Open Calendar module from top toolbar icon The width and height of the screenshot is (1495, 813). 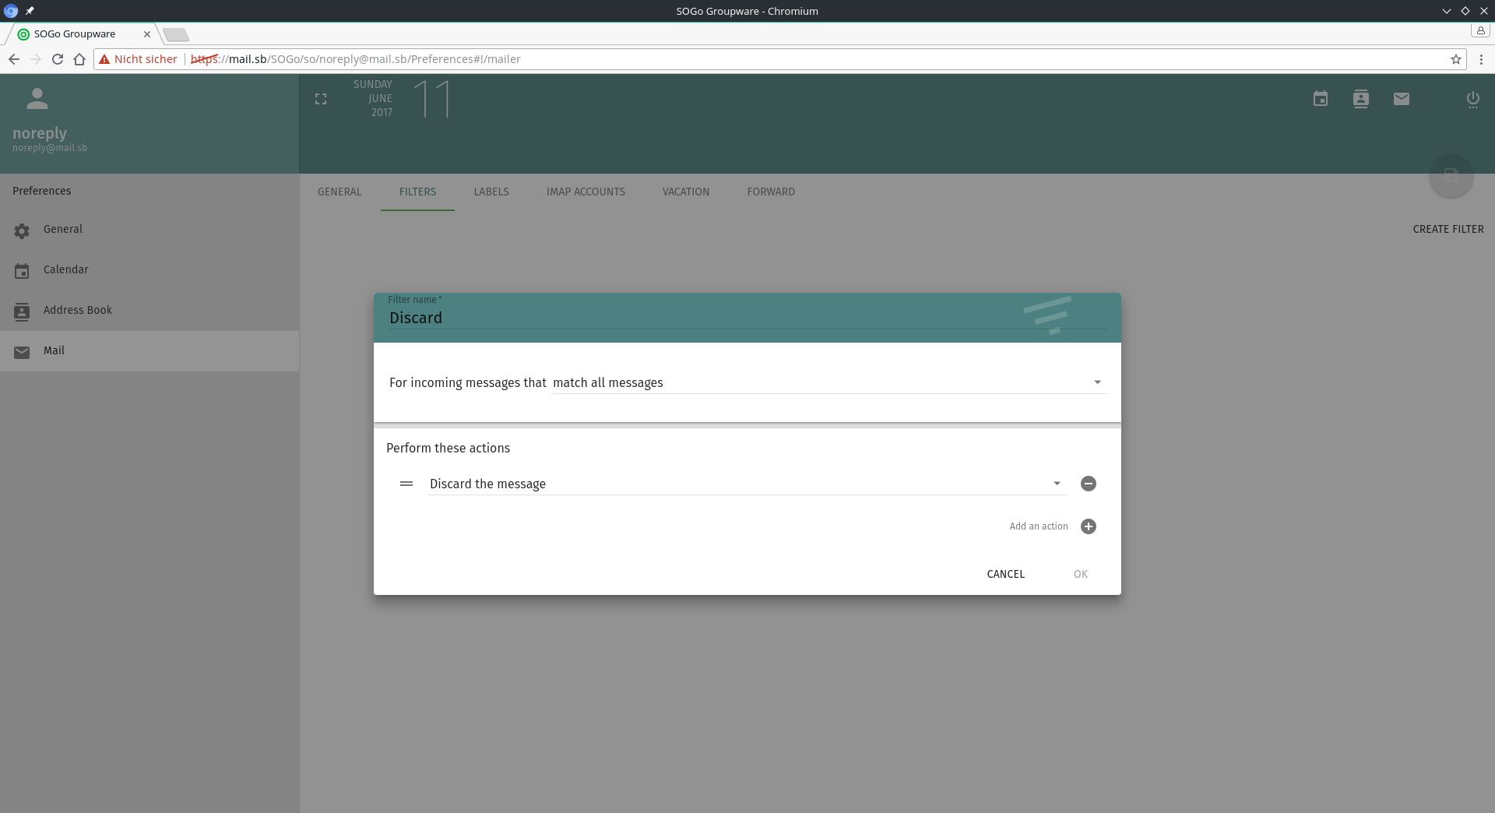click(1321, 99)
